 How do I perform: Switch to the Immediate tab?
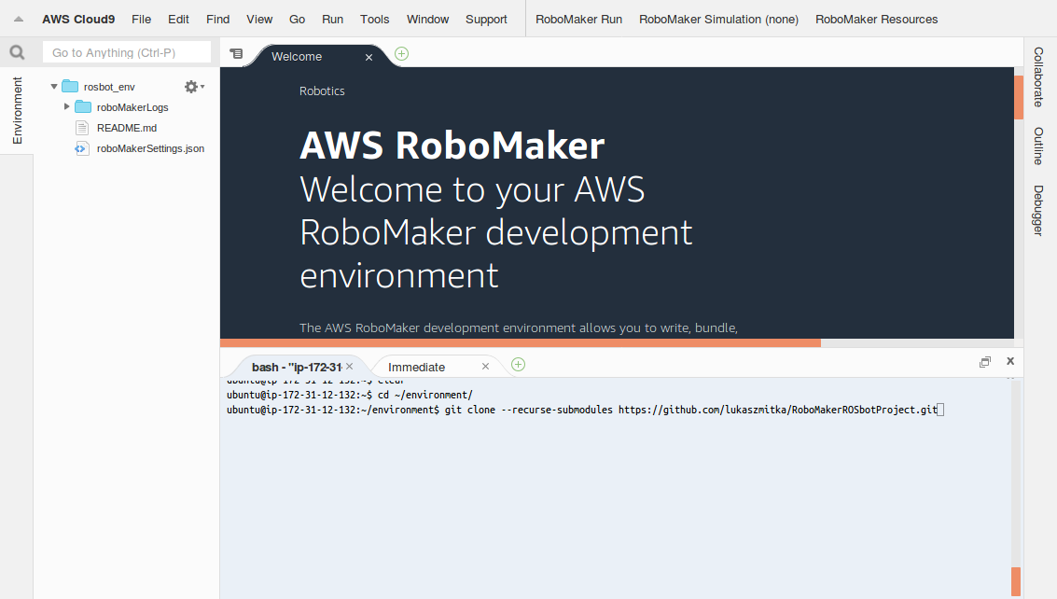click(x=417, y=367)
